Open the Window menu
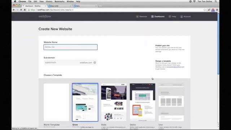 [70, 1]
